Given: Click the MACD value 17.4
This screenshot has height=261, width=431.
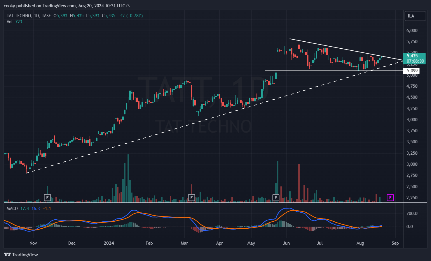Looking at the screenshot, I should click(x=25, y=209).
